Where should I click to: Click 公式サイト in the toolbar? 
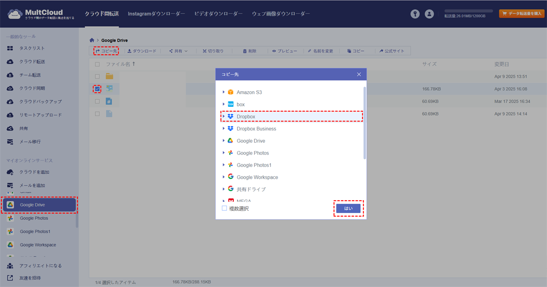tap(392, 51)
